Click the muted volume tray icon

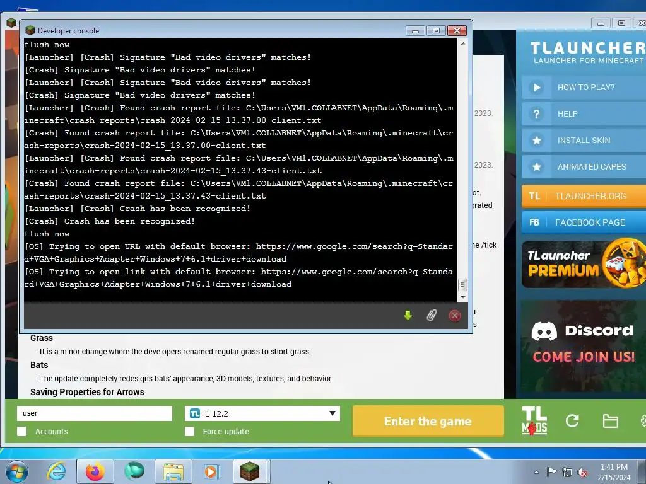582,472
